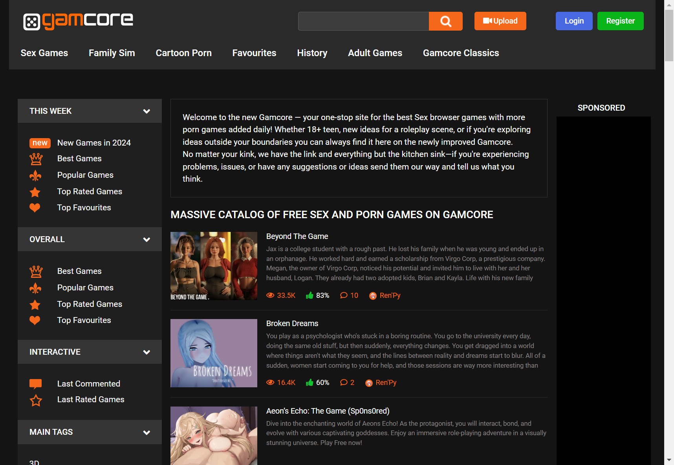Click the Register button
This screenshot has width=674, height=465.
(620, 21)
